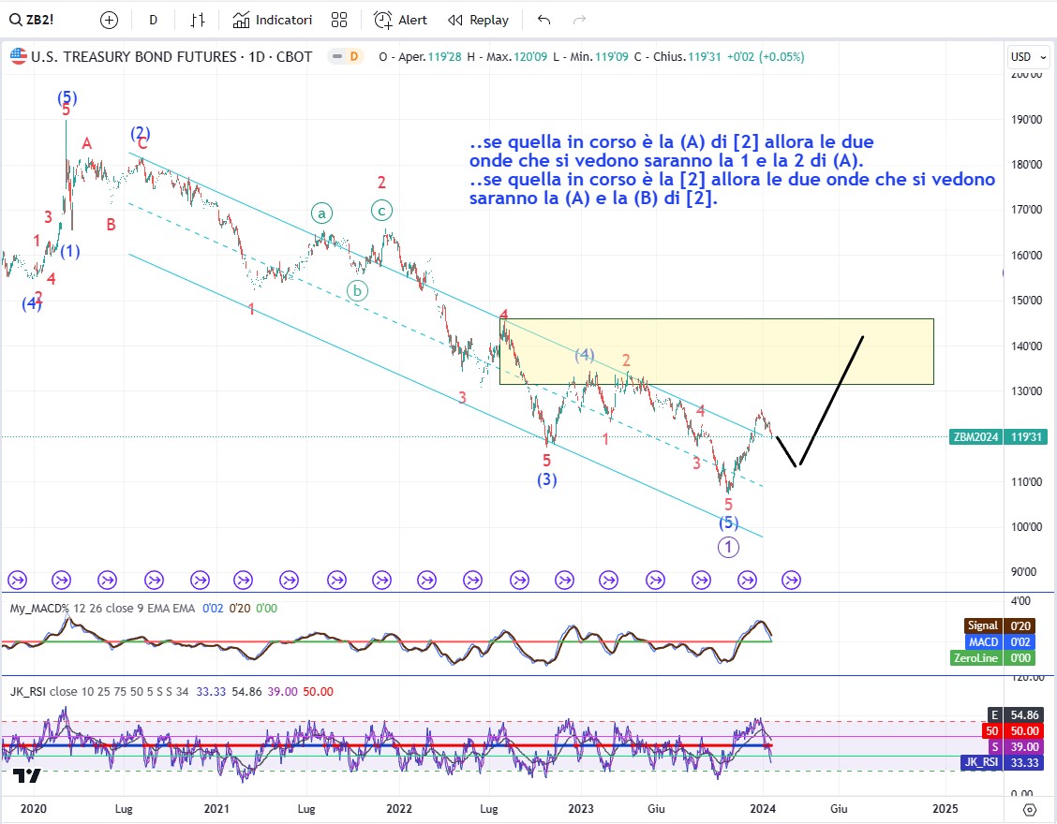
Task: Select the U.S. TREASURY BOND FUTURES title
Action: click(x=133, y=56)
